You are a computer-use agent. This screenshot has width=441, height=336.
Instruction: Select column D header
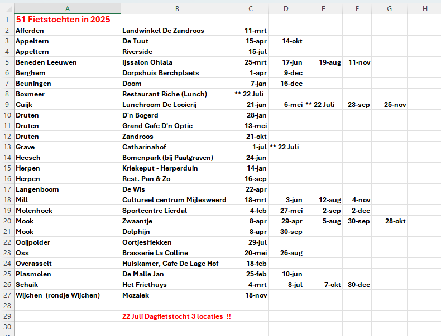point(286,9)
